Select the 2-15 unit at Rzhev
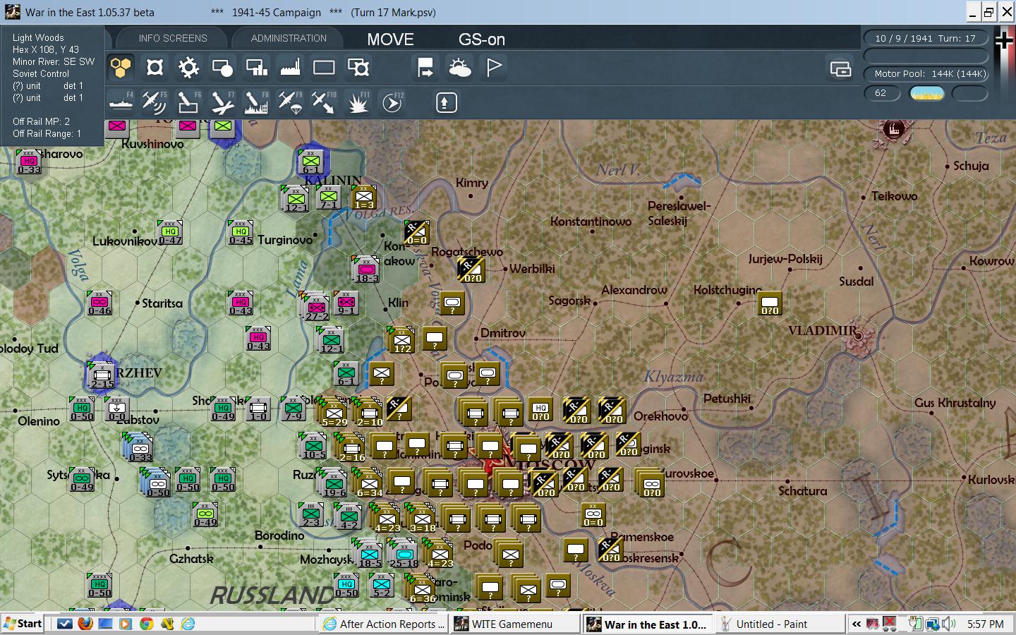 click(102, 376)
